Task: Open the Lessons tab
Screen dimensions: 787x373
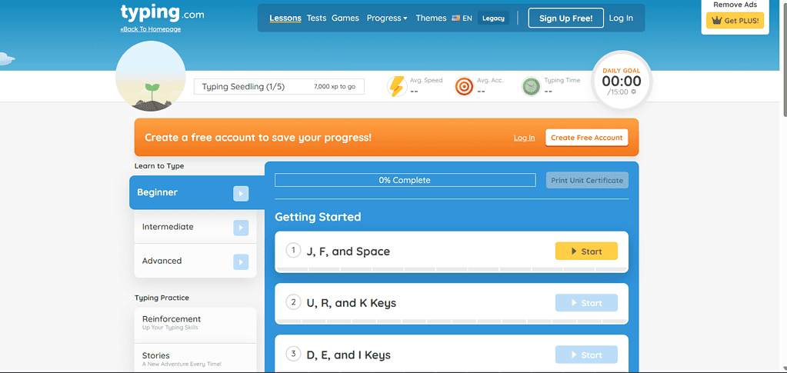Action: click(x=285, y=18)
